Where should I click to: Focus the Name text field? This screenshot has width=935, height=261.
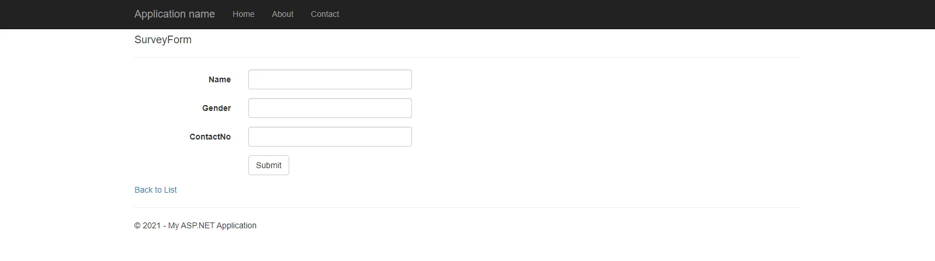pos(330,79)
